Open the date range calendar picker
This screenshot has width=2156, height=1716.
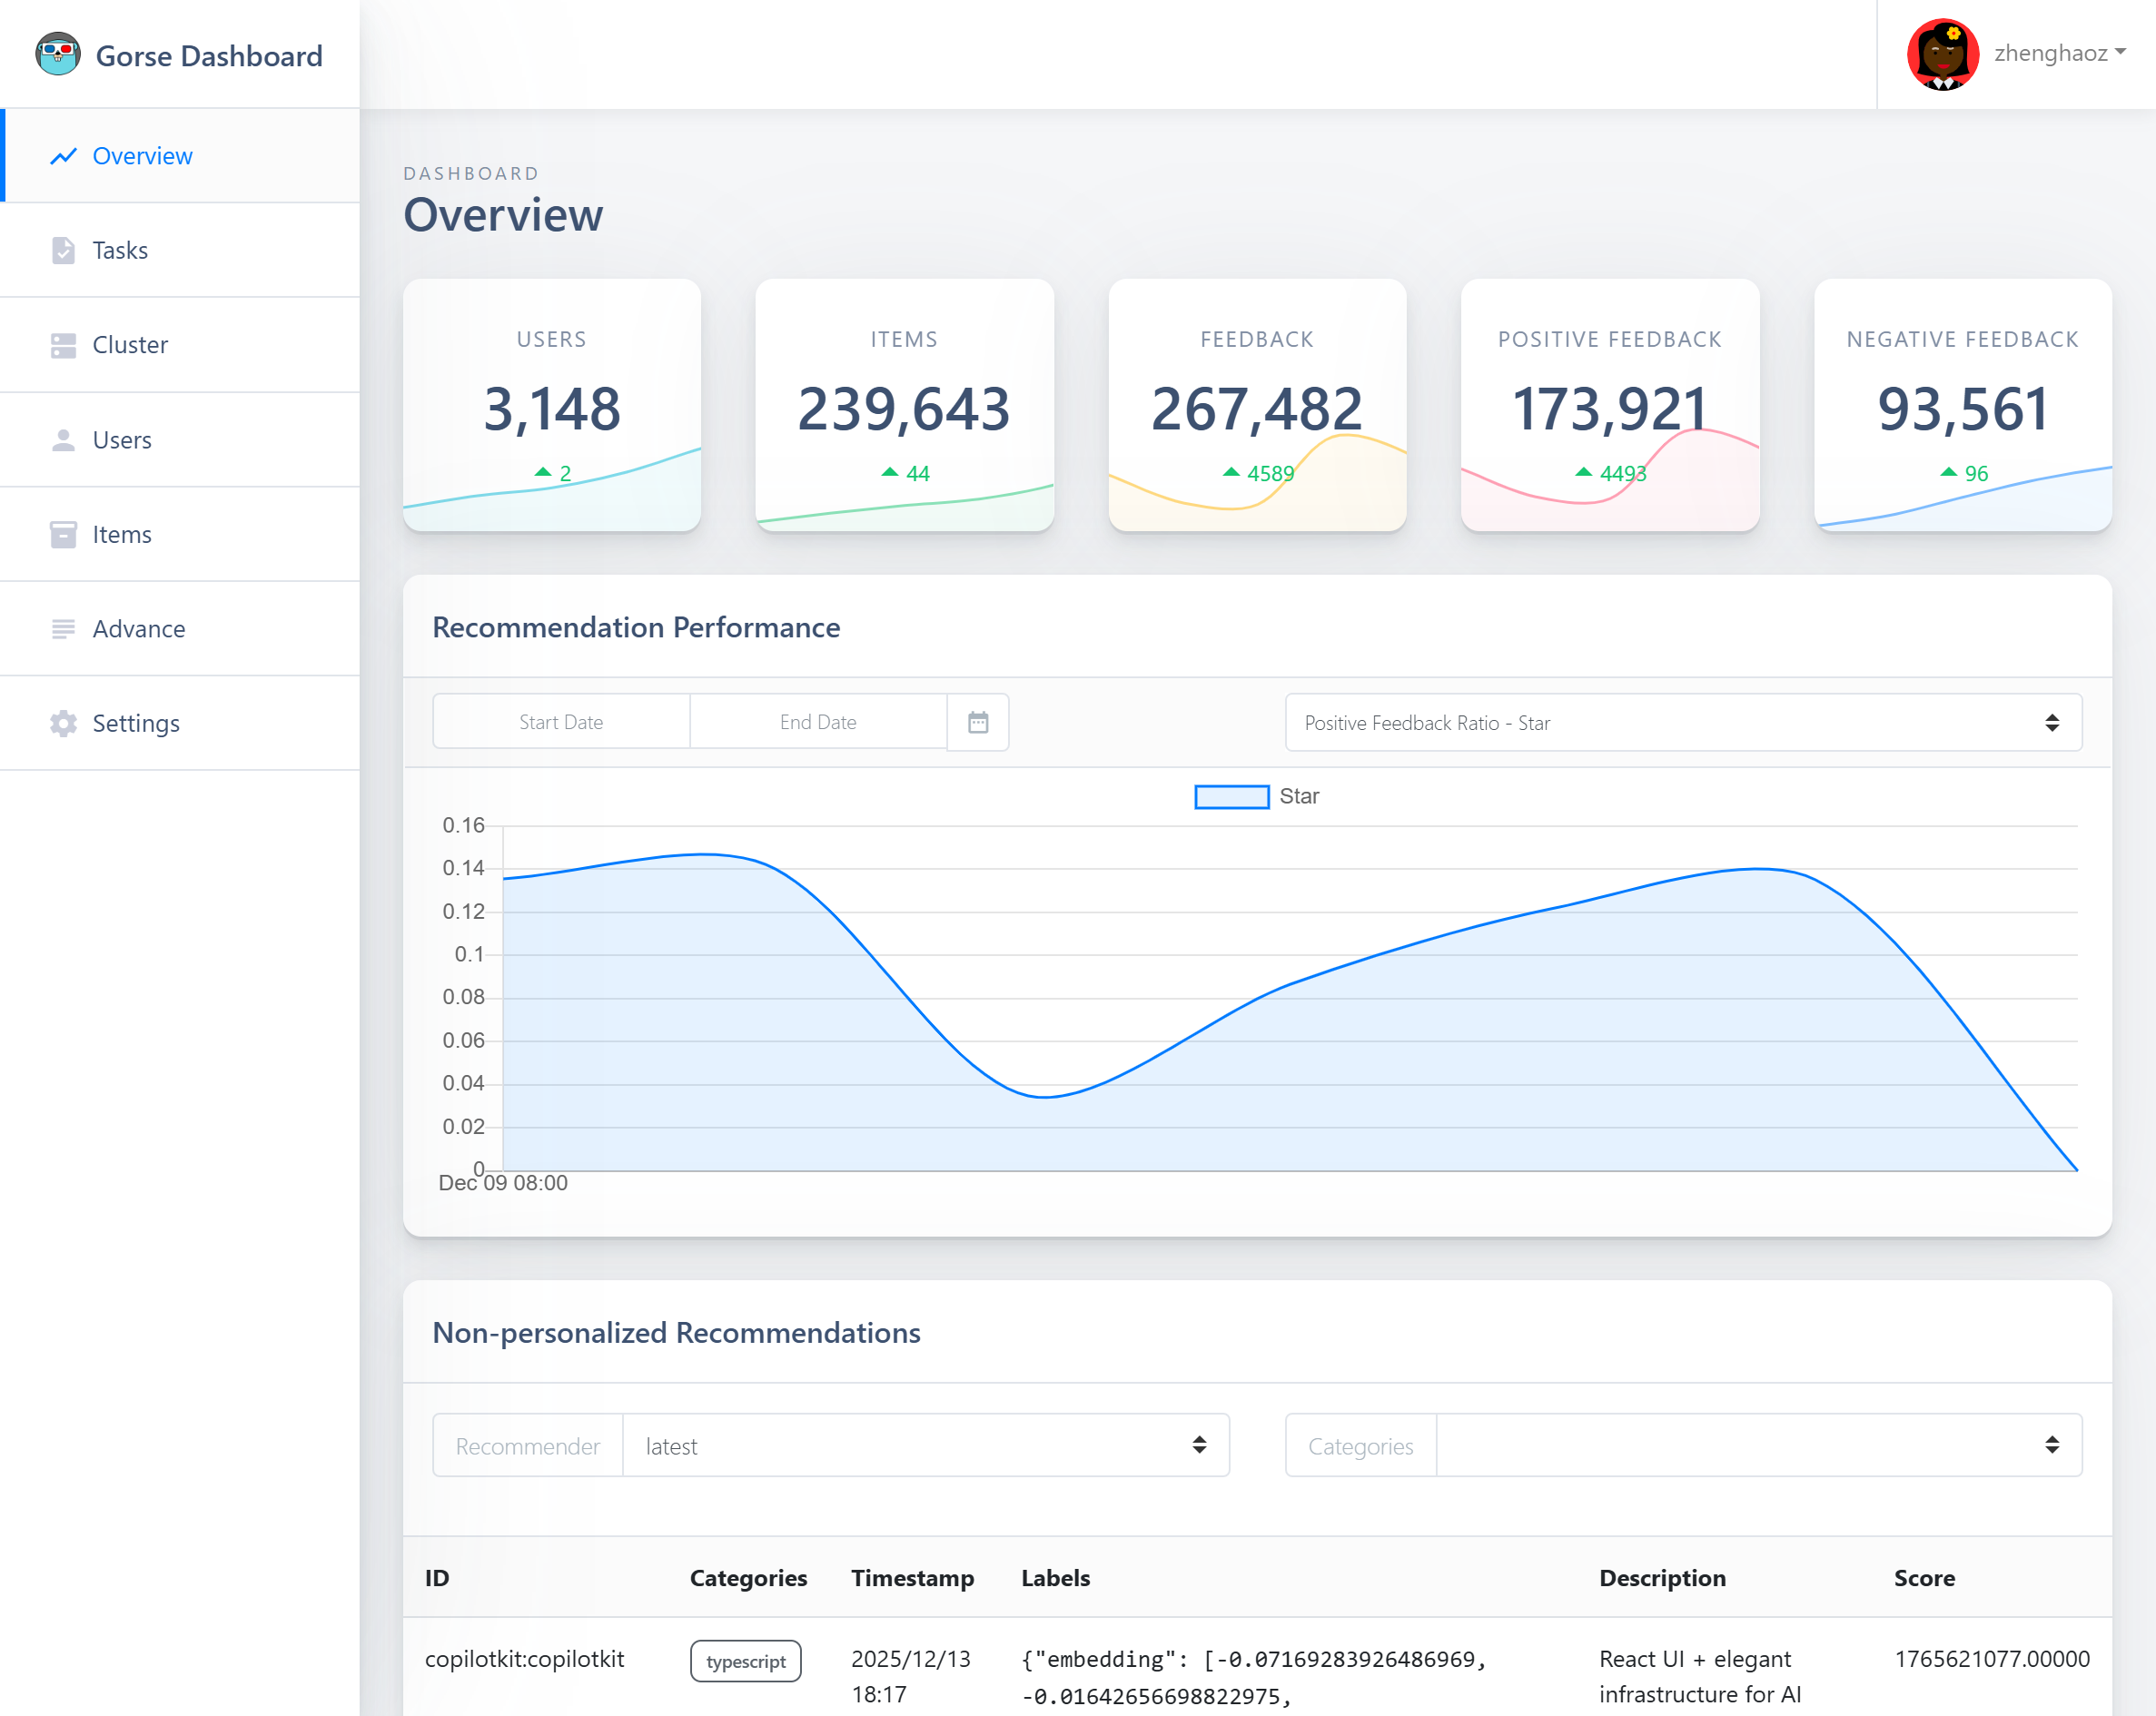(977, 722)
